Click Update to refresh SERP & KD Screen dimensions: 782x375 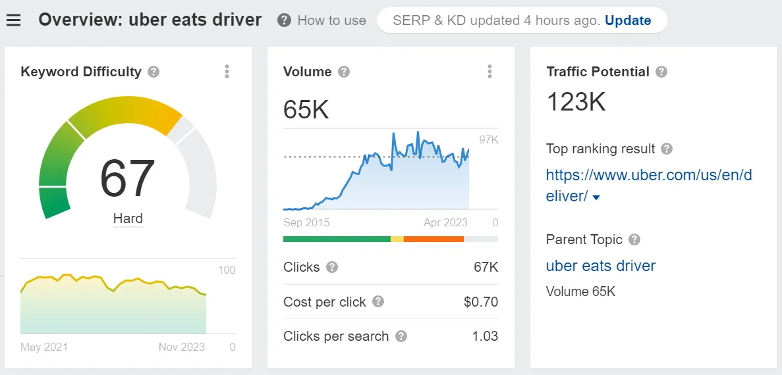[628, 20]
